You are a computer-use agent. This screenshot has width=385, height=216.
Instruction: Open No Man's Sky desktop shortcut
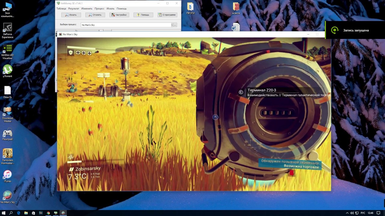(x=8, y=197)
